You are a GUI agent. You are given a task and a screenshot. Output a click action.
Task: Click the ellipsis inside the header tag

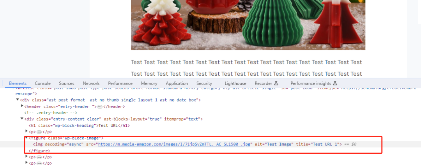[100, 107]
